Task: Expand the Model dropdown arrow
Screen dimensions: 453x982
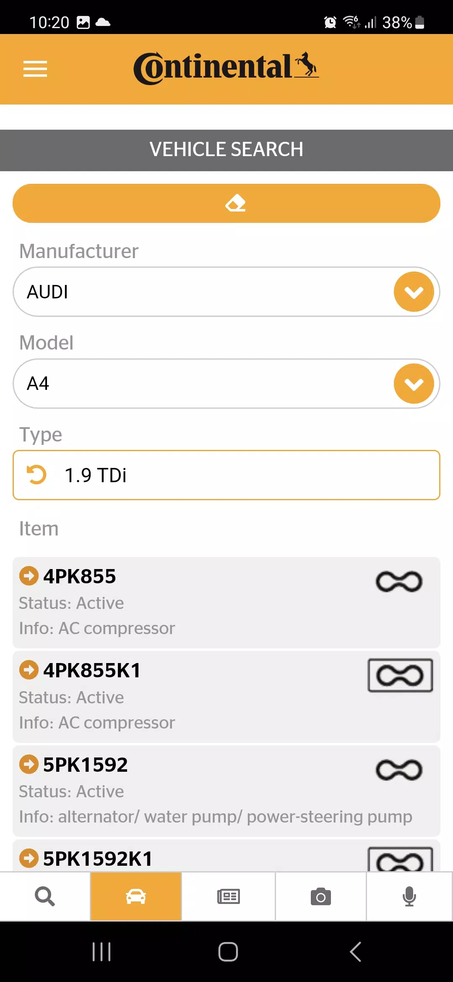Action: pyautogui.click(x=414, y=384)
